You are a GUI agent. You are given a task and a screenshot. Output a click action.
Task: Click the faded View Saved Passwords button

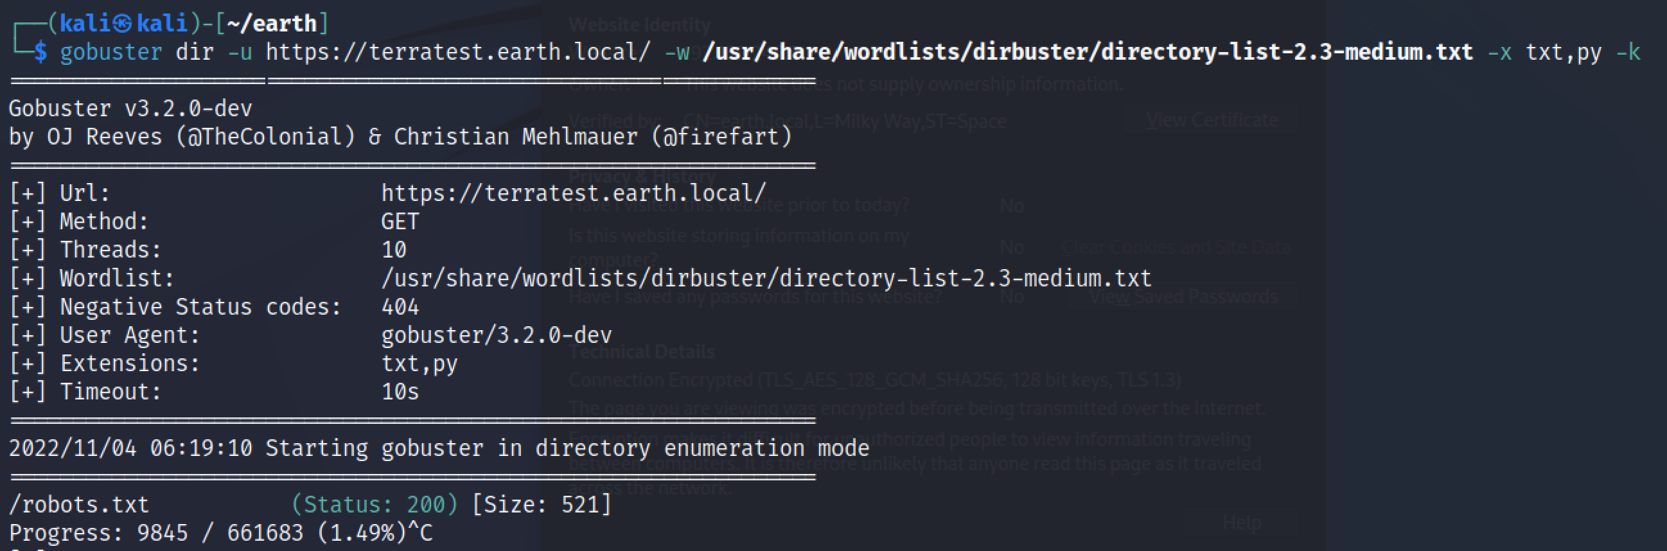point(1183,297)
